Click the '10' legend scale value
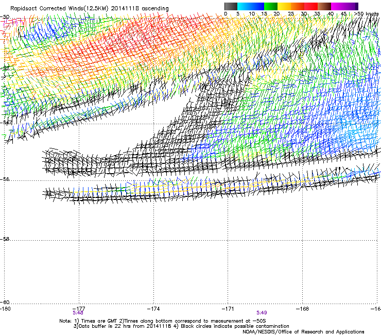The height and width of the screenshot is (335, 381). [x=252, y=13]
